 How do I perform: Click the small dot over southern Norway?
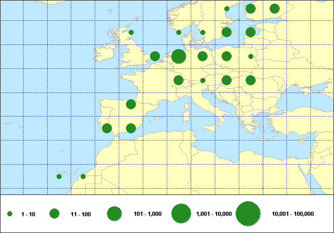click(179, 32)
